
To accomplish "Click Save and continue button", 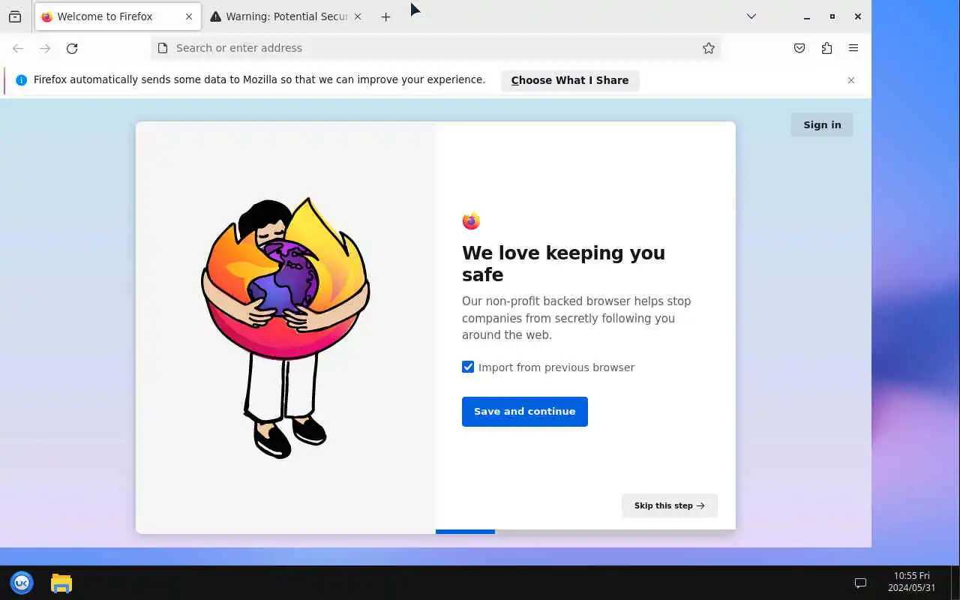I will [x=525, y=412].
